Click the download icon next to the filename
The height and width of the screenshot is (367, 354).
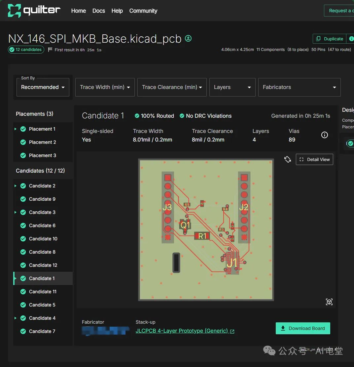pyautogui.click(x=188, y=39)
